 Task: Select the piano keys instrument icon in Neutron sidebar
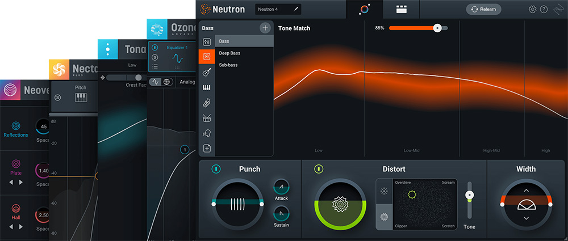click(x=207, y=87)
